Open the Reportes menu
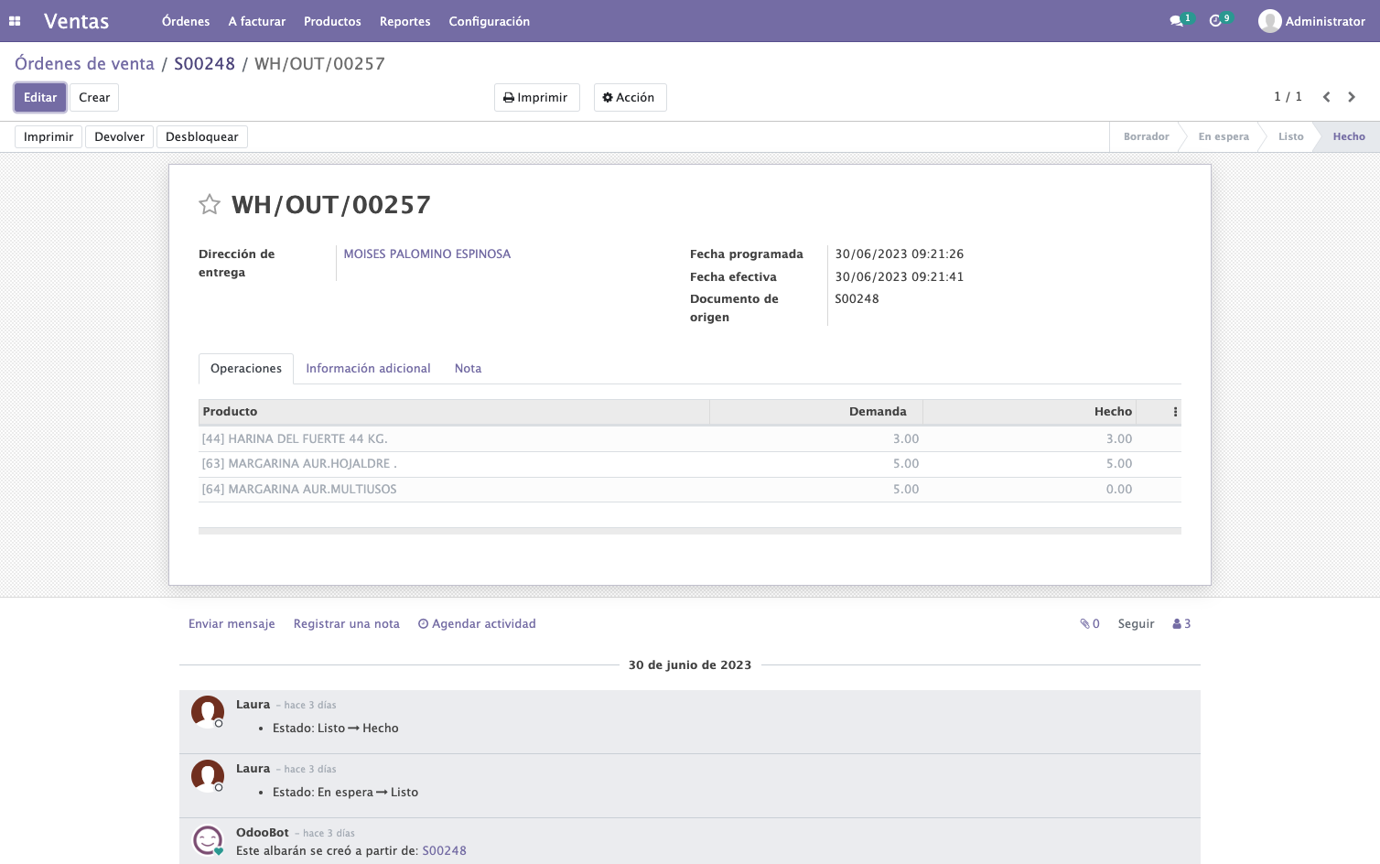The width and height of the screenshot is (1380, 864). 405,21
